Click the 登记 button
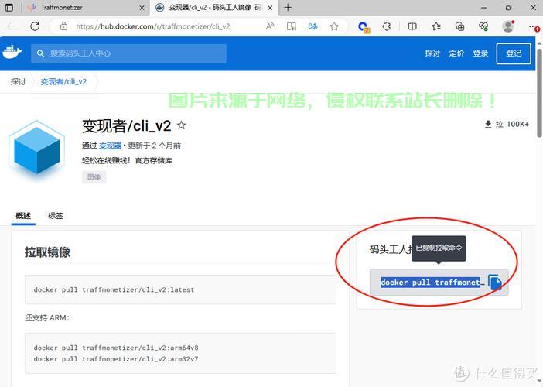The width and height of the screenshot is (543, 387). pos(514,53)
